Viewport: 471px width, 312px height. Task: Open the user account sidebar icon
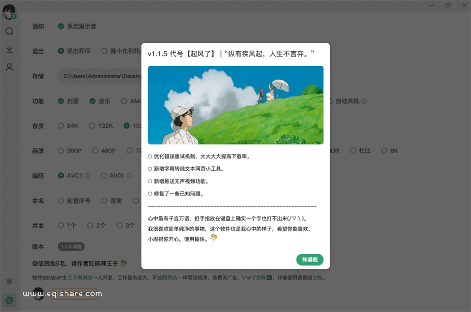pyautogui.click(x=9, y=67)
